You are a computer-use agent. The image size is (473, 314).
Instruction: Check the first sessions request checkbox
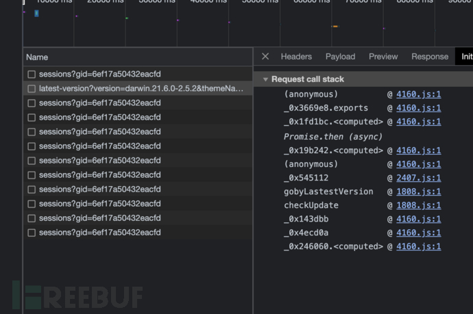(32, 74)
